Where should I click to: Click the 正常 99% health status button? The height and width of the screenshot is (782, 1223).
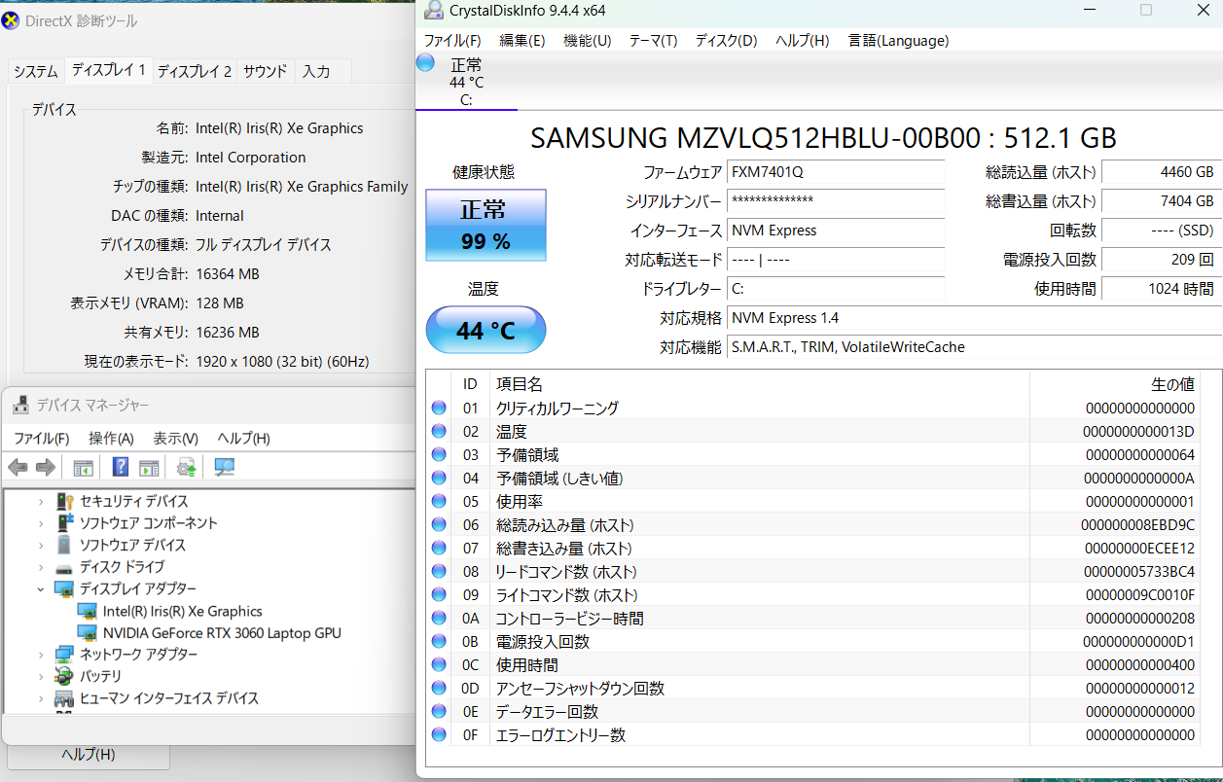pyautogui.click(x=486, y=225)
